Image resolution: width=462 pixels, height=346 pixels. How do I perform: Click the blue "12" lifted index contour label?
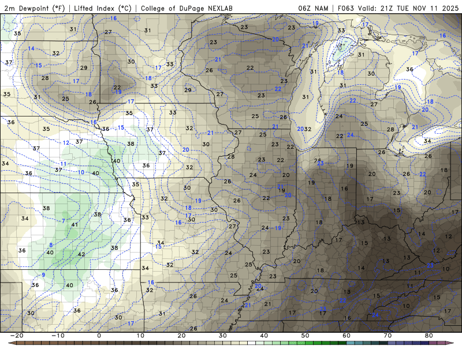click(66, 142)
